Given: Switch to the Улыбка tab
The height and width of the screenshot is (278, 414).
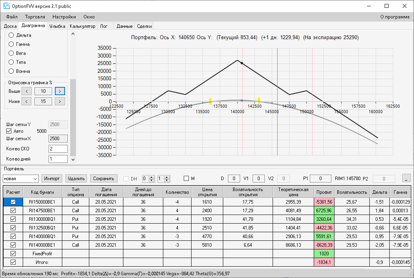Looking at the screenshot, I should point(57,26).
